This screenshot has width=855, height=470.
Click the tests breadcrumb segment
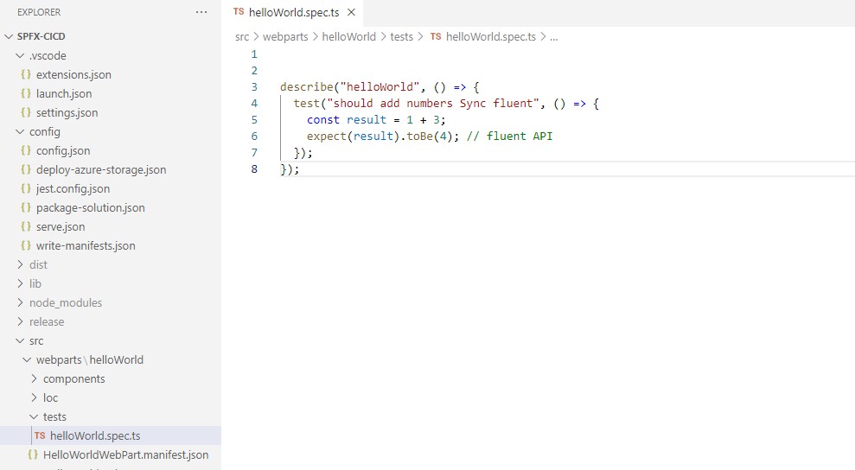pos(401,37)
